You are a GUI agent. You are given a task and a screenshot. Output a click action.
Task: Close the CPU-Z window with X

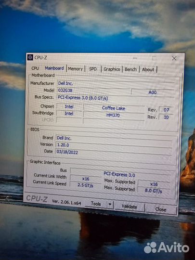(x=174, y=58)
